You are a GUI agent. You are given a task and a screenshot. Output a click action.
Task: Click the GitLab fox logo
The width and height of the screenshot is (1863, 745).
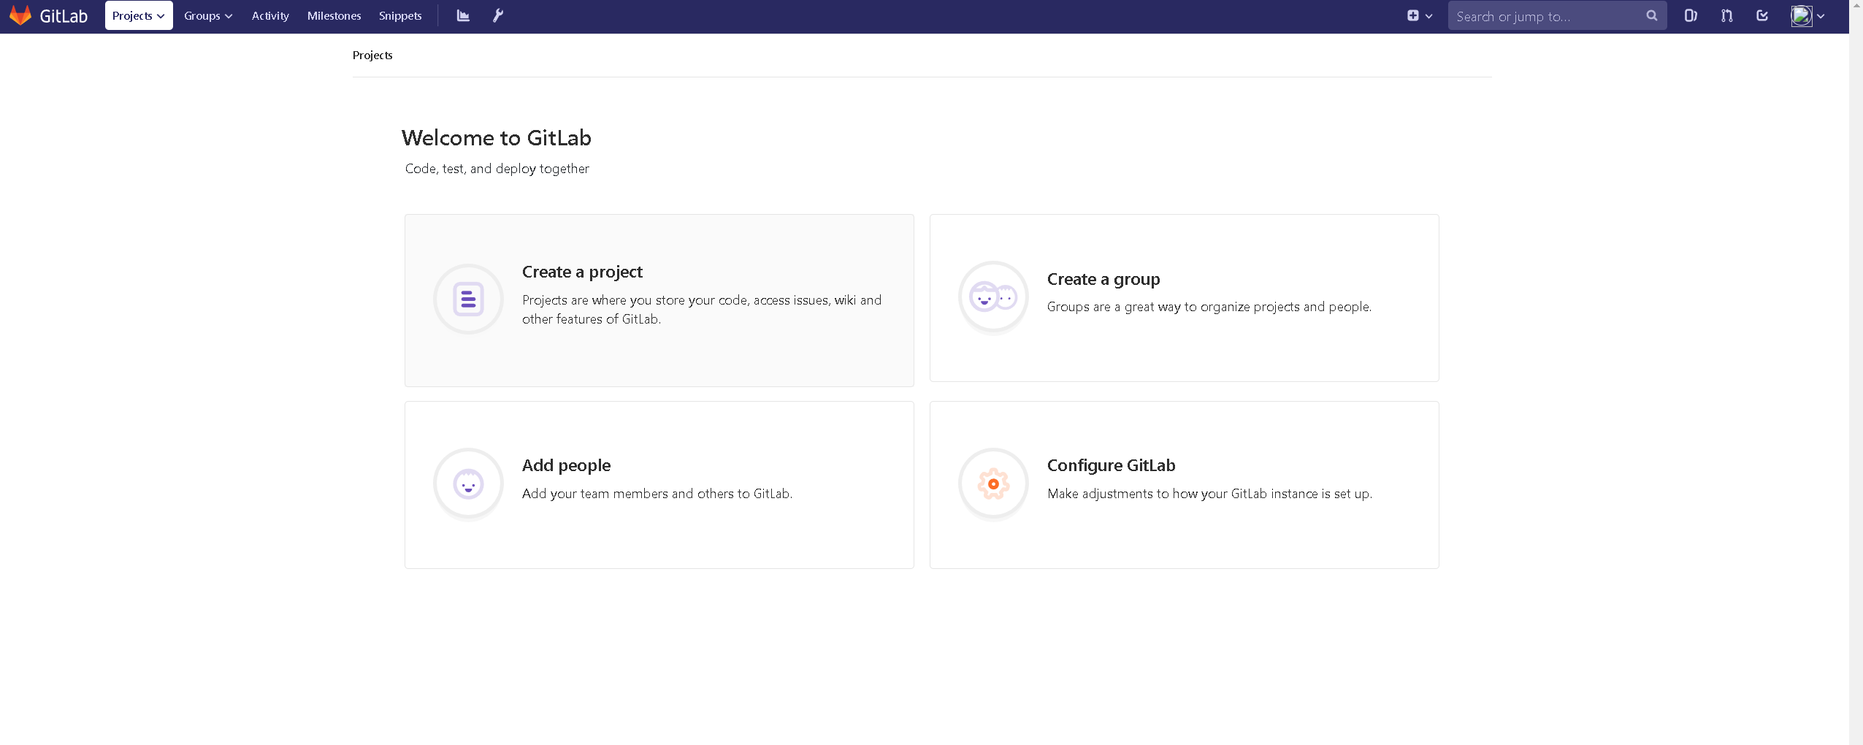coord(20,15)
